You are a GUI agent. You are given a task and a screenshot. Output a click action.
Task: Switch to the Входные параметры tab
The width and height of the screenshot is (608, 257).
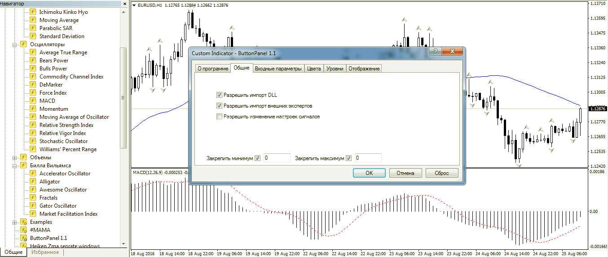click(x=278, y=69)
